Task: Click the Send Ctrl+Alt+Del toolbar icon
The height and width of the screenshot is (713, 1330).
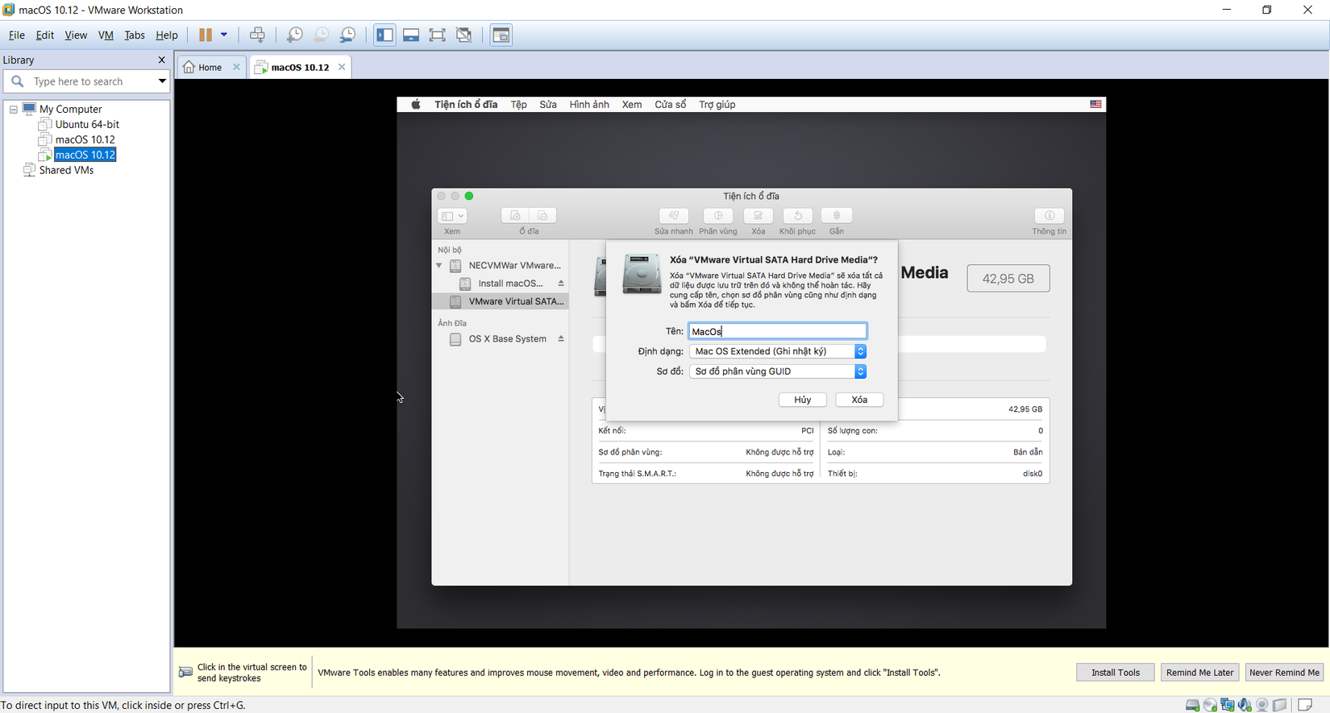Action: pos(257,35)
